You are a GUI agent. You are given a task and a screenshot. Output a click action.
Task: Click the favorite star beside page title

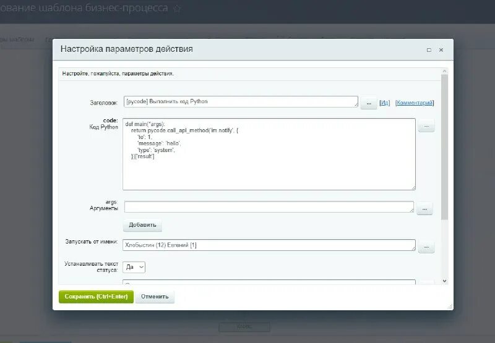coord(177,9)
